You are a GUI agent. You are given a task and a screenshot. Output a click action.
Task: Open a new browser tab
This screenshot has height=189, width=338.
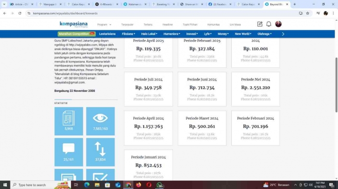click(x=295, y=4)
